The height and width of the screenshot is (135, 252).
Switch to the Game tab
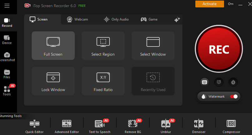click(x=149, y=19)
